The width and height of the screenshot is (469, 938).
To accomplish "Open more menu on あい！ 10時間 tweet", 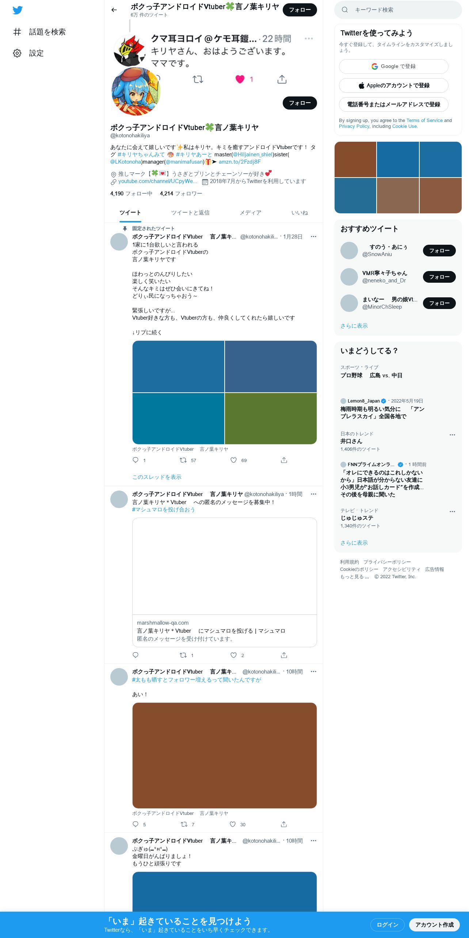I will coord(313,672).
